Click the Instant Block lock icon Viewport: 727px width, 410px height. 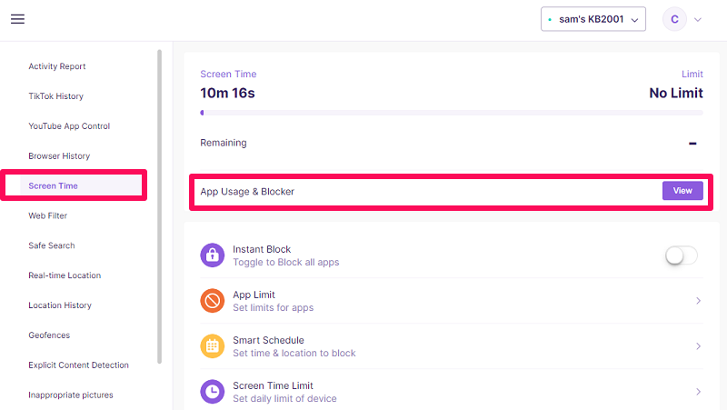tap(212, 255)
